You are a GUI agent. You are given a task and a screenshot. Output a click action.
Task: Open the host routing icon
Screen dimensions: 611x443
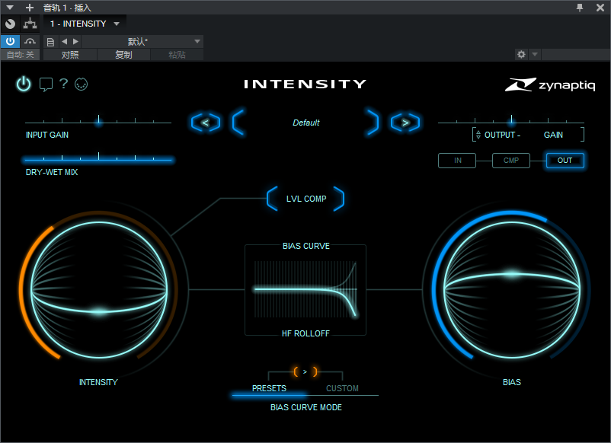[30, 24]
